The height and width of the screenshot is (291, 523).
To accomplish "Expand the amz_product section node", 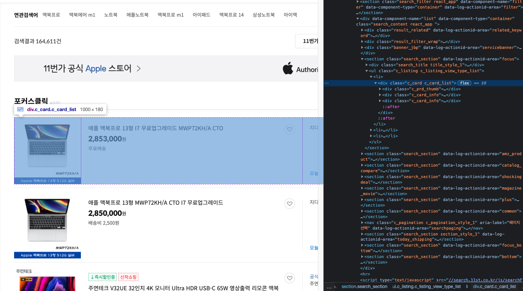I will click(x=362, y=154).
